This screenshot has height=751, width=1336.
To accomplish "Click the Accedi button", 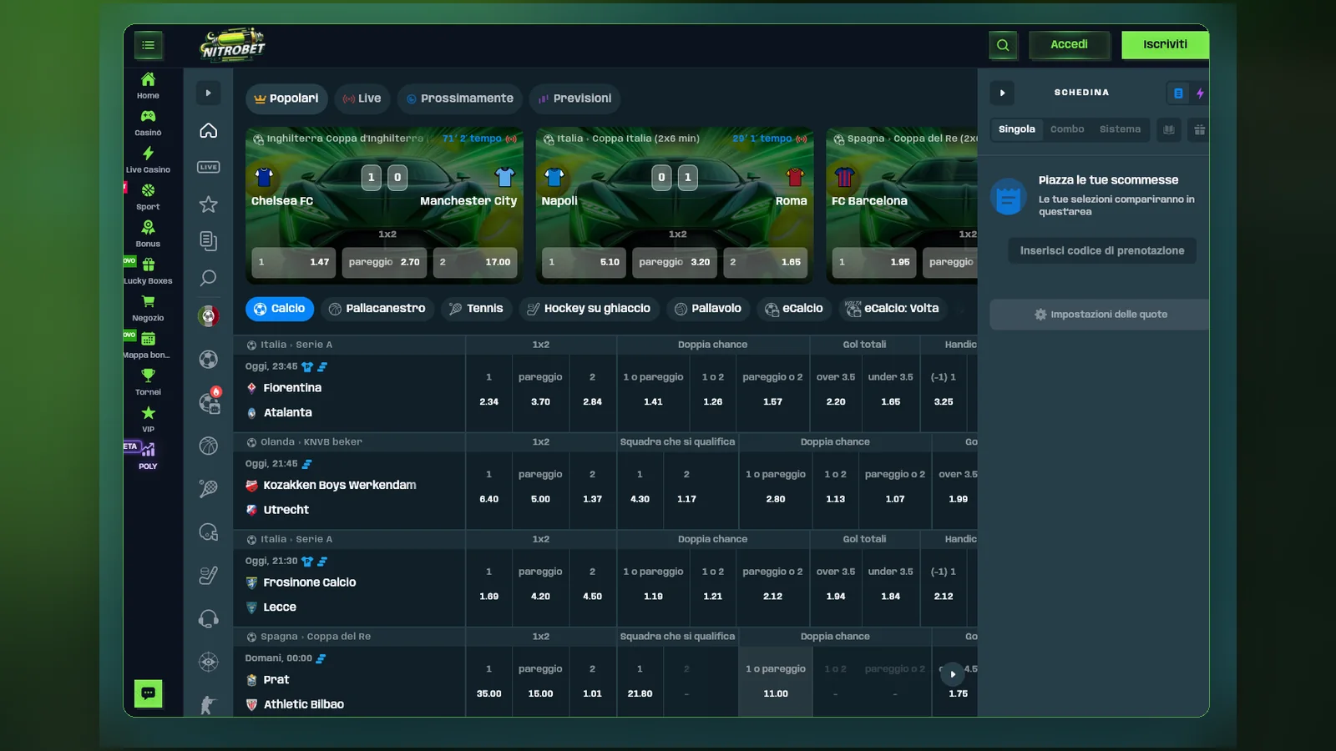I will point(1069,44).
